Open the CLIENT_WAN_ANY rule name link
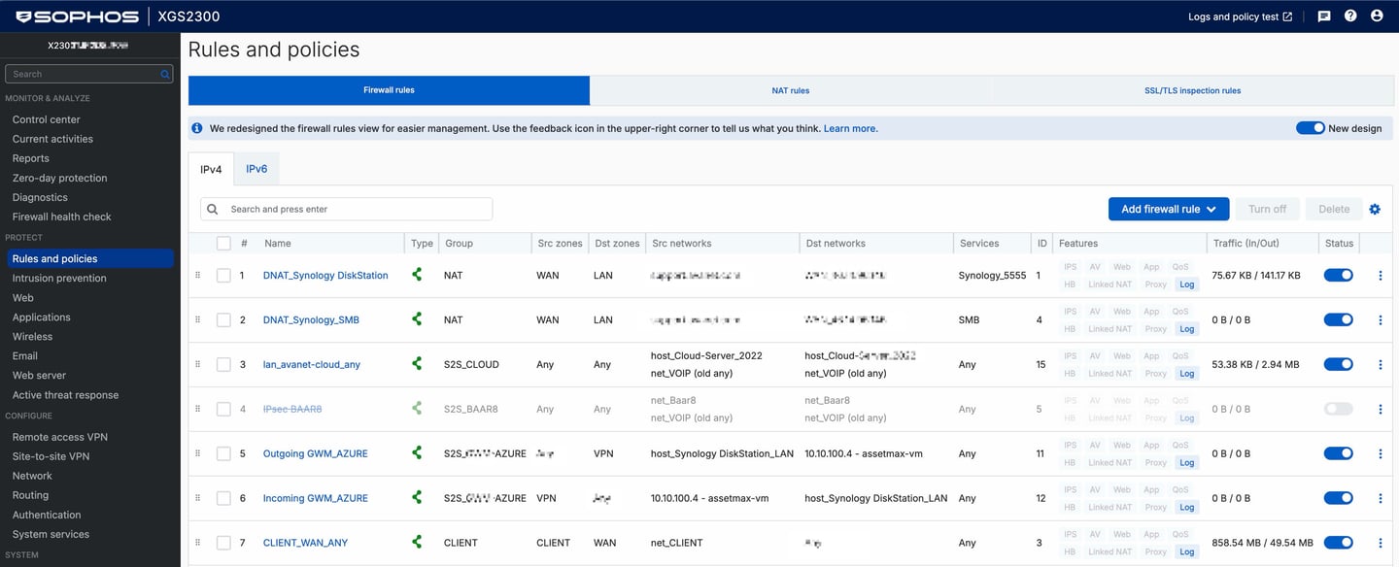This screenshot has height=567, width=1399. [x=305, y=543]
